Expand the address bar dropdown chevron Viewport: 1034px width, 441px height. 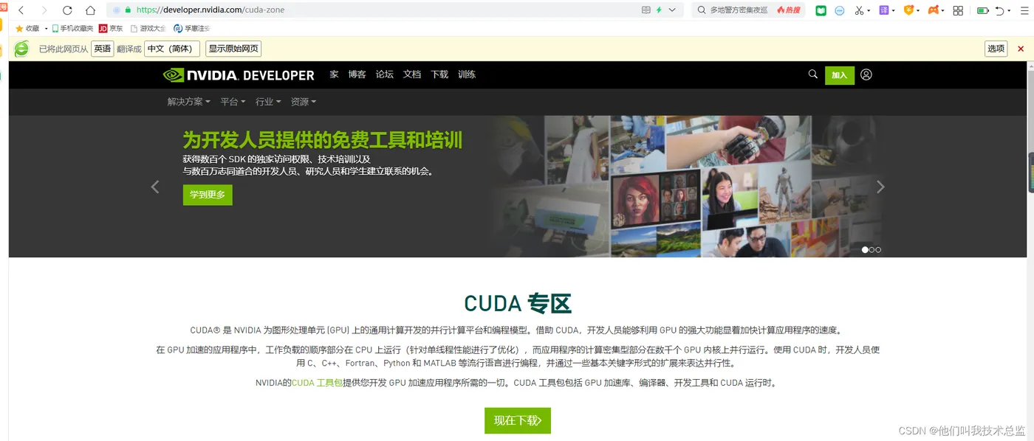672,10
